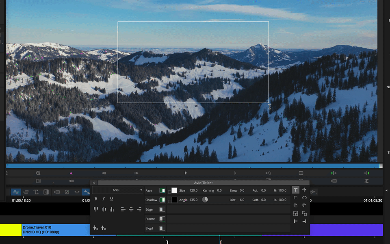Image resolution: width=390 pixels, height=244 pixels.
Task: Click the pink marker on position bar
Action: pyautogui.click(x=71, y=173)
